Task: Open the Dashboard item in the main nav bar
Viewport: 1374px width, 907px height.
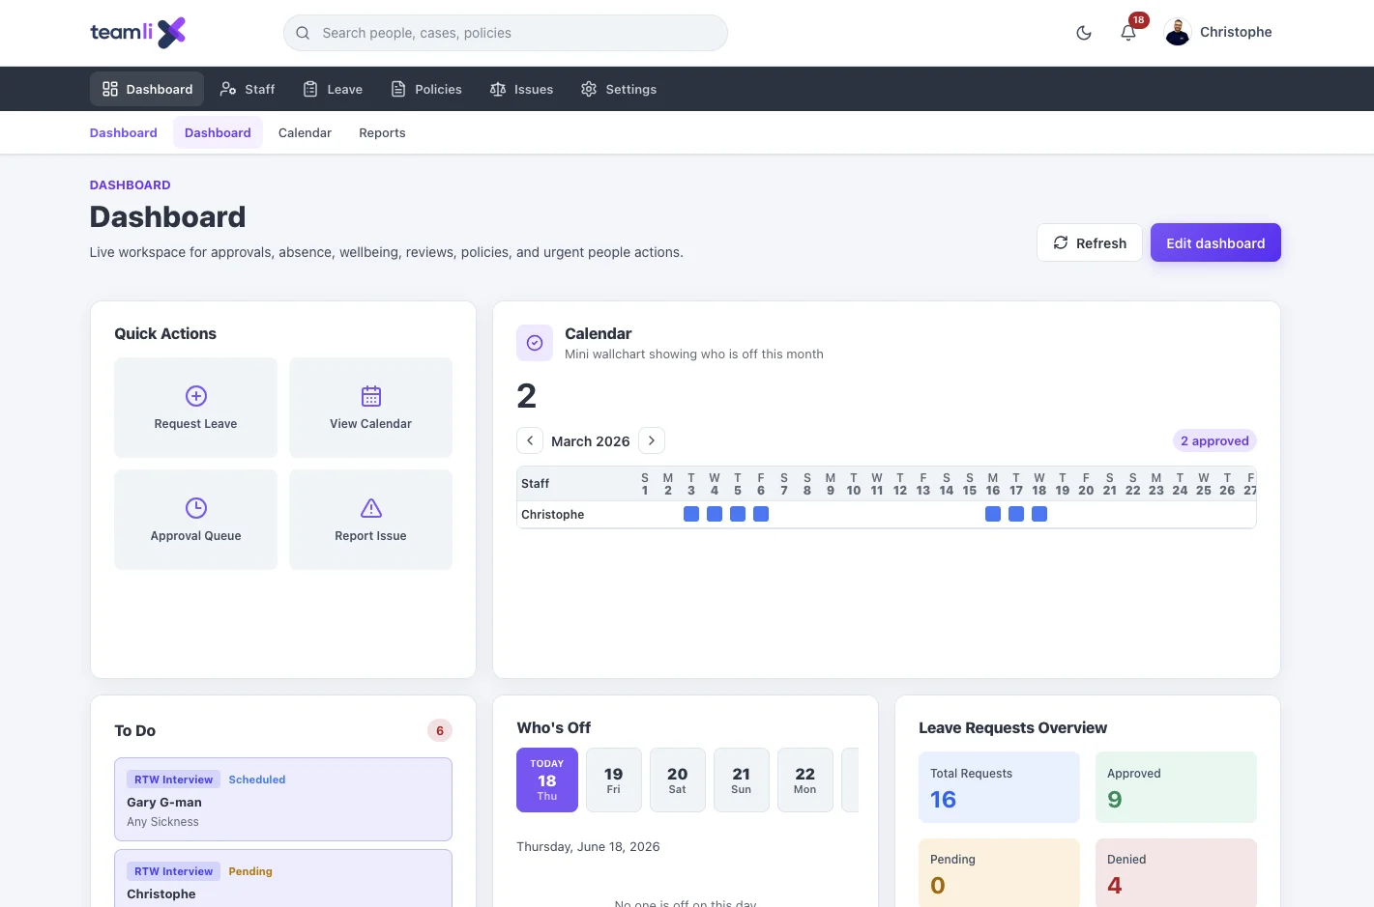Action: (147, 89)
